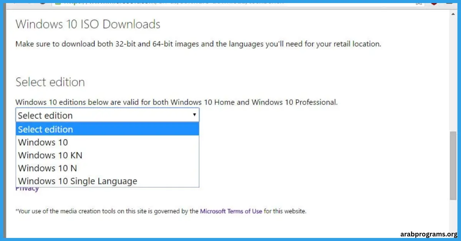The image size is (461, 241).
Task: Open the Select edition combo box
Action: coord(107,115)
